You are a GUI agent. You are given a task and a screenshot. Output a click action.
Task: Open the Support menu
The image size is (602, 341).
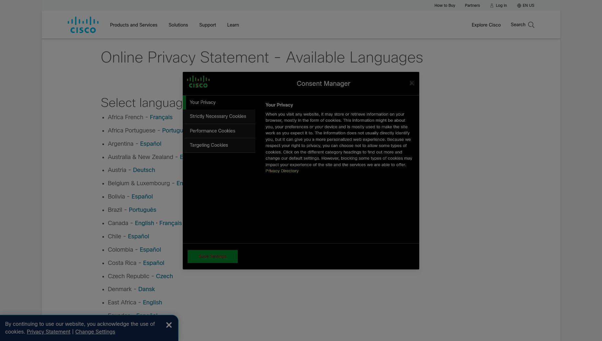click(x=207, y=25)
